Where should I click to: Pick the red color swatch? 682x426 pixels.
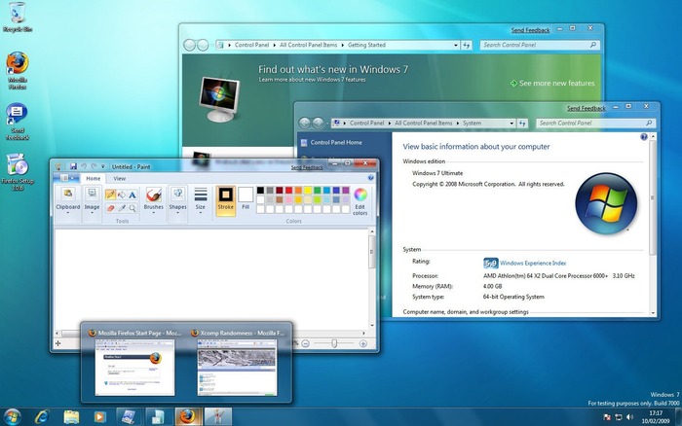click(x=288, y=191)
